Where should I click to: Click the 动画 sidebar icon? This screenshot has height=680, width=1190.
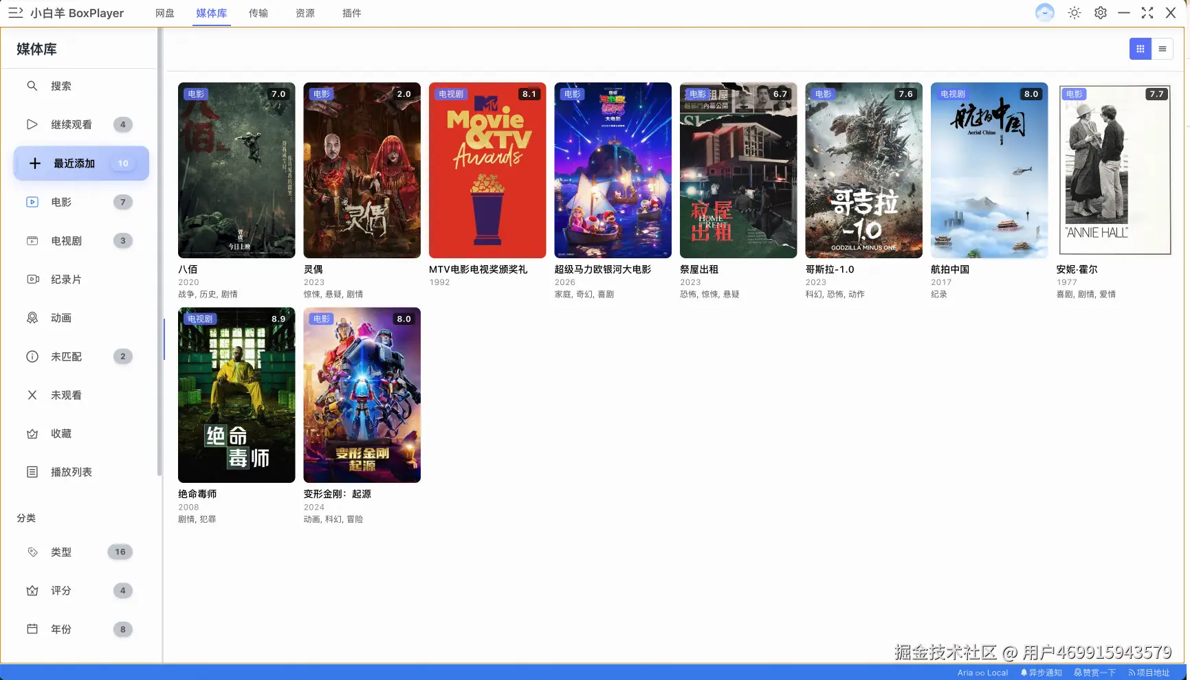[x=32, y=318]
